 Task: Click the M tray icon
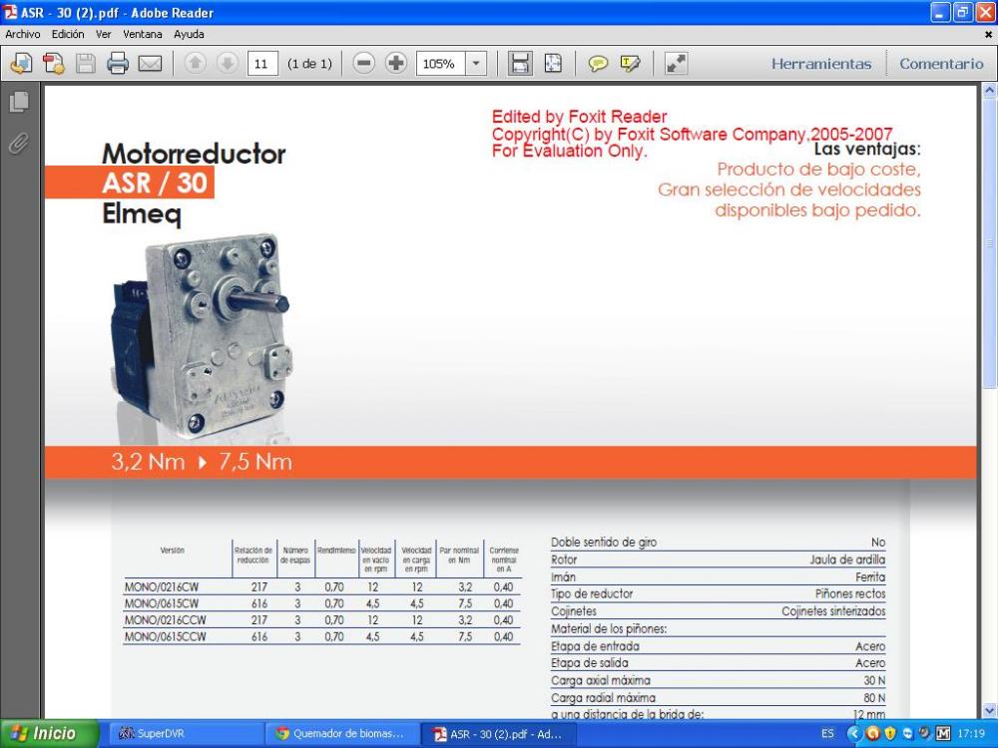point(943,733)
